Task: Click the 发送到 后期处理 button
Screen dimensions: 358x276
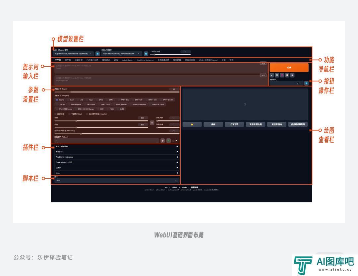Action: (298, 124)
